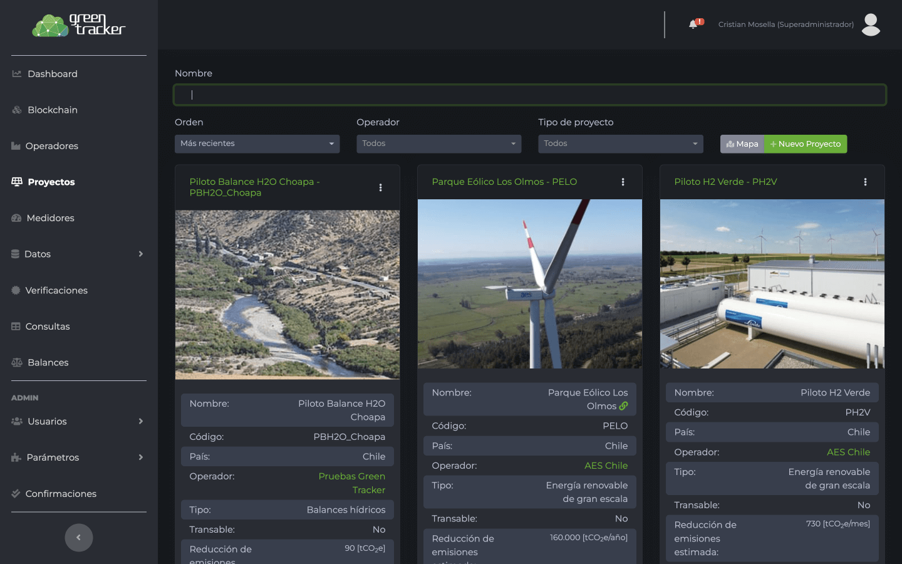This screenshot has width=902, height=564.
Task: Open the Operador filter dropdown
Action: [x=438, y=144]
